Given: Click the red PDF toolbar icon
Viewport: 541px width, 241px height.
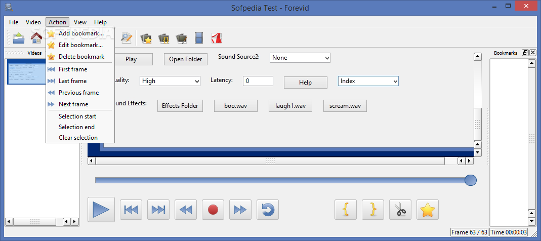Looking at the screenshot, I should tap(216, 38).
